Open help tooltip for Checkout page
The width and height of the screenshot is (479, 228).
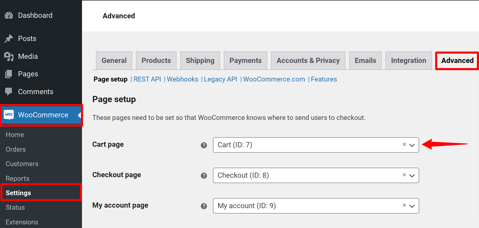pyautogui.click(x=204, y=176)
